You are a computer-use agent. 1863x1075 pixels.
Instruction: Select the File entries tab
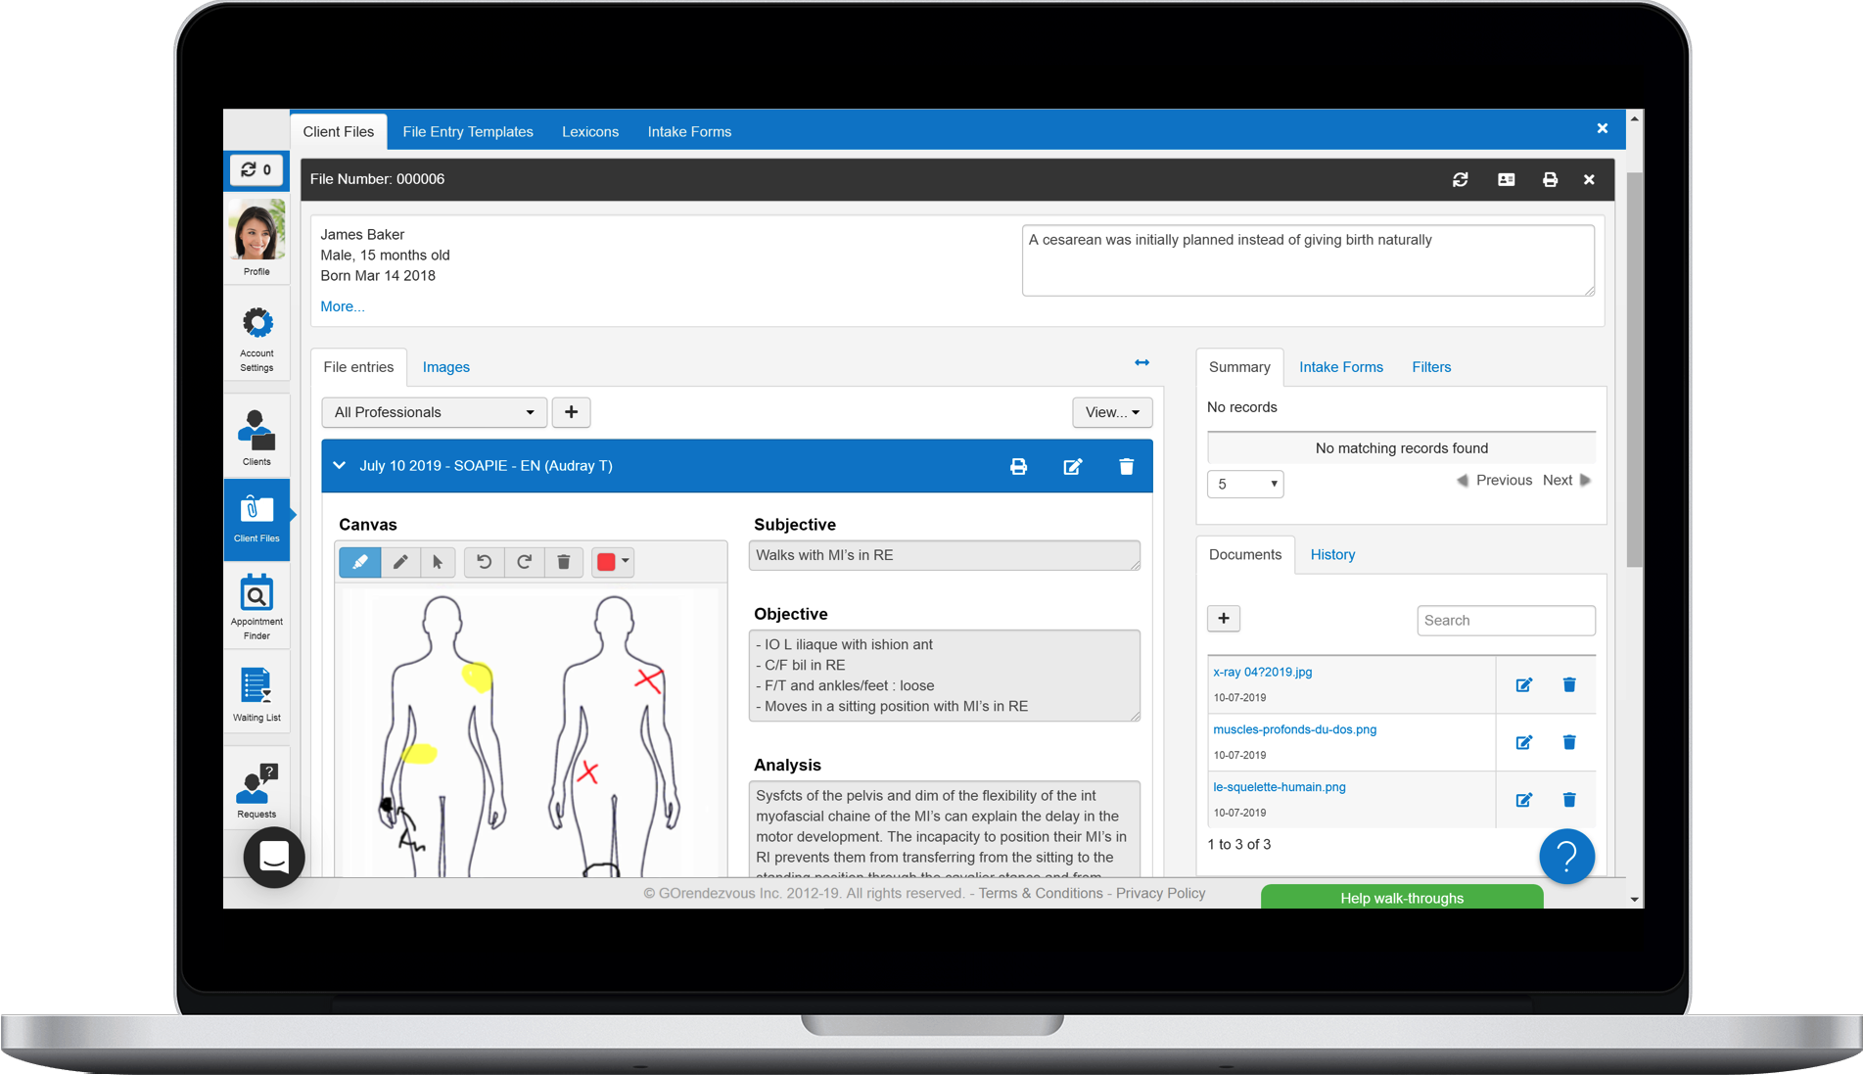(x=358, y=367)
